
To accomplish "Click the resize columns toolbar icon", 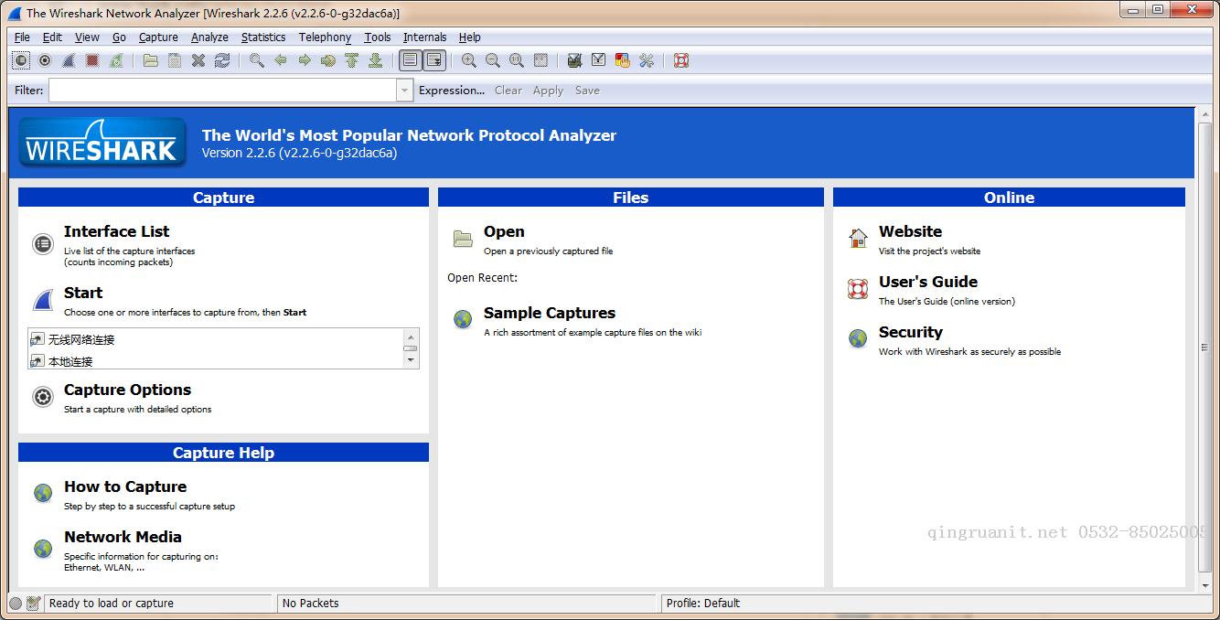I will 540,60.
